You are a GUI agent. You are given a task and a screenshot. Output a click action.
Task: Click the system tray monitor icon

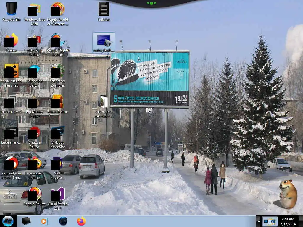(270, 221)
